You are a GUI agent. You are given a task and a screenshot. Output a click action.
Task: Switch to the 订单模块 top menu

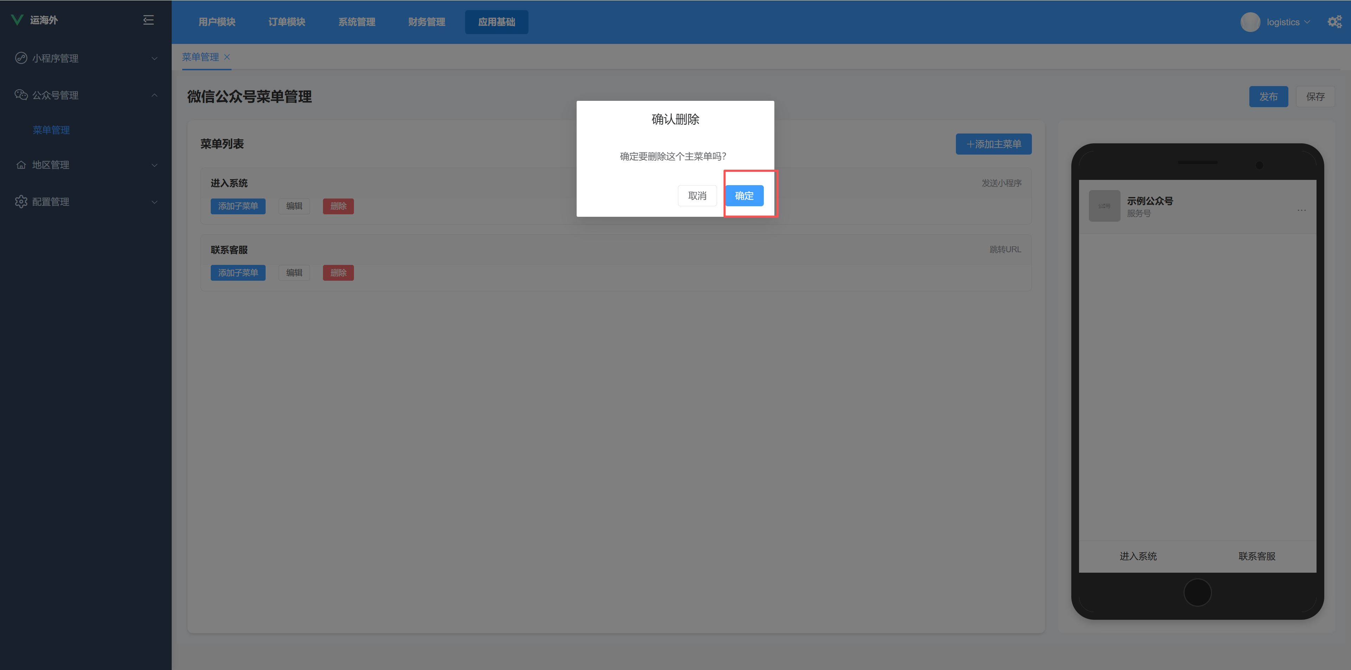point(287,22)
